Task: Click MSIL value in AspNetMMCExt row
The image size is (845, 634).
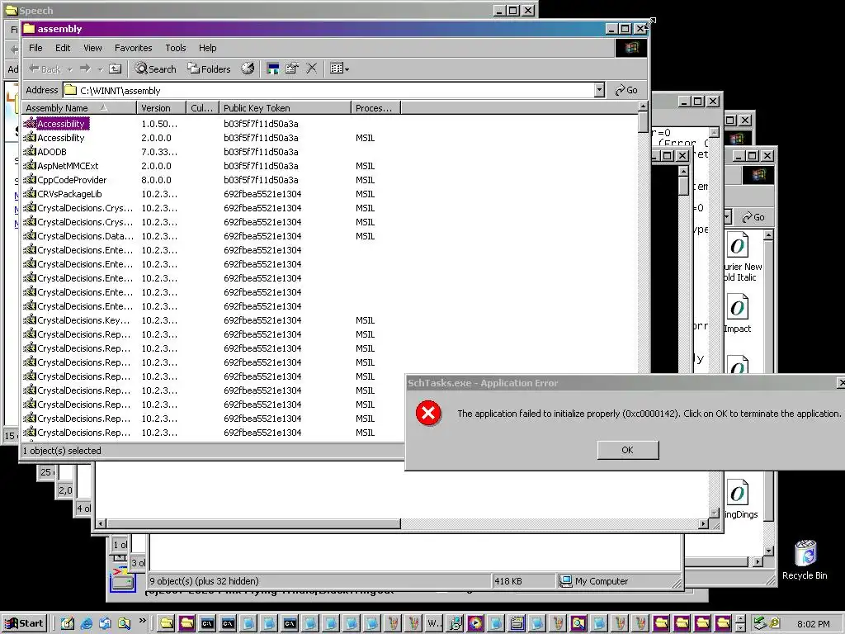Action: (365, 166)
